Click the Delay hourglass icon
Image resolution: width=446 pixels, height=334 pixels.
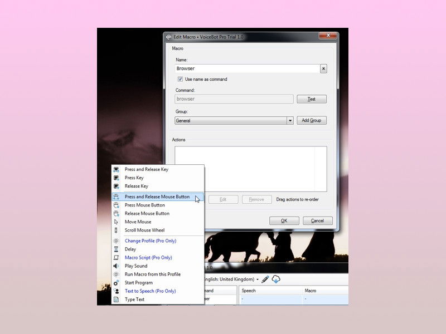(116, 249)
